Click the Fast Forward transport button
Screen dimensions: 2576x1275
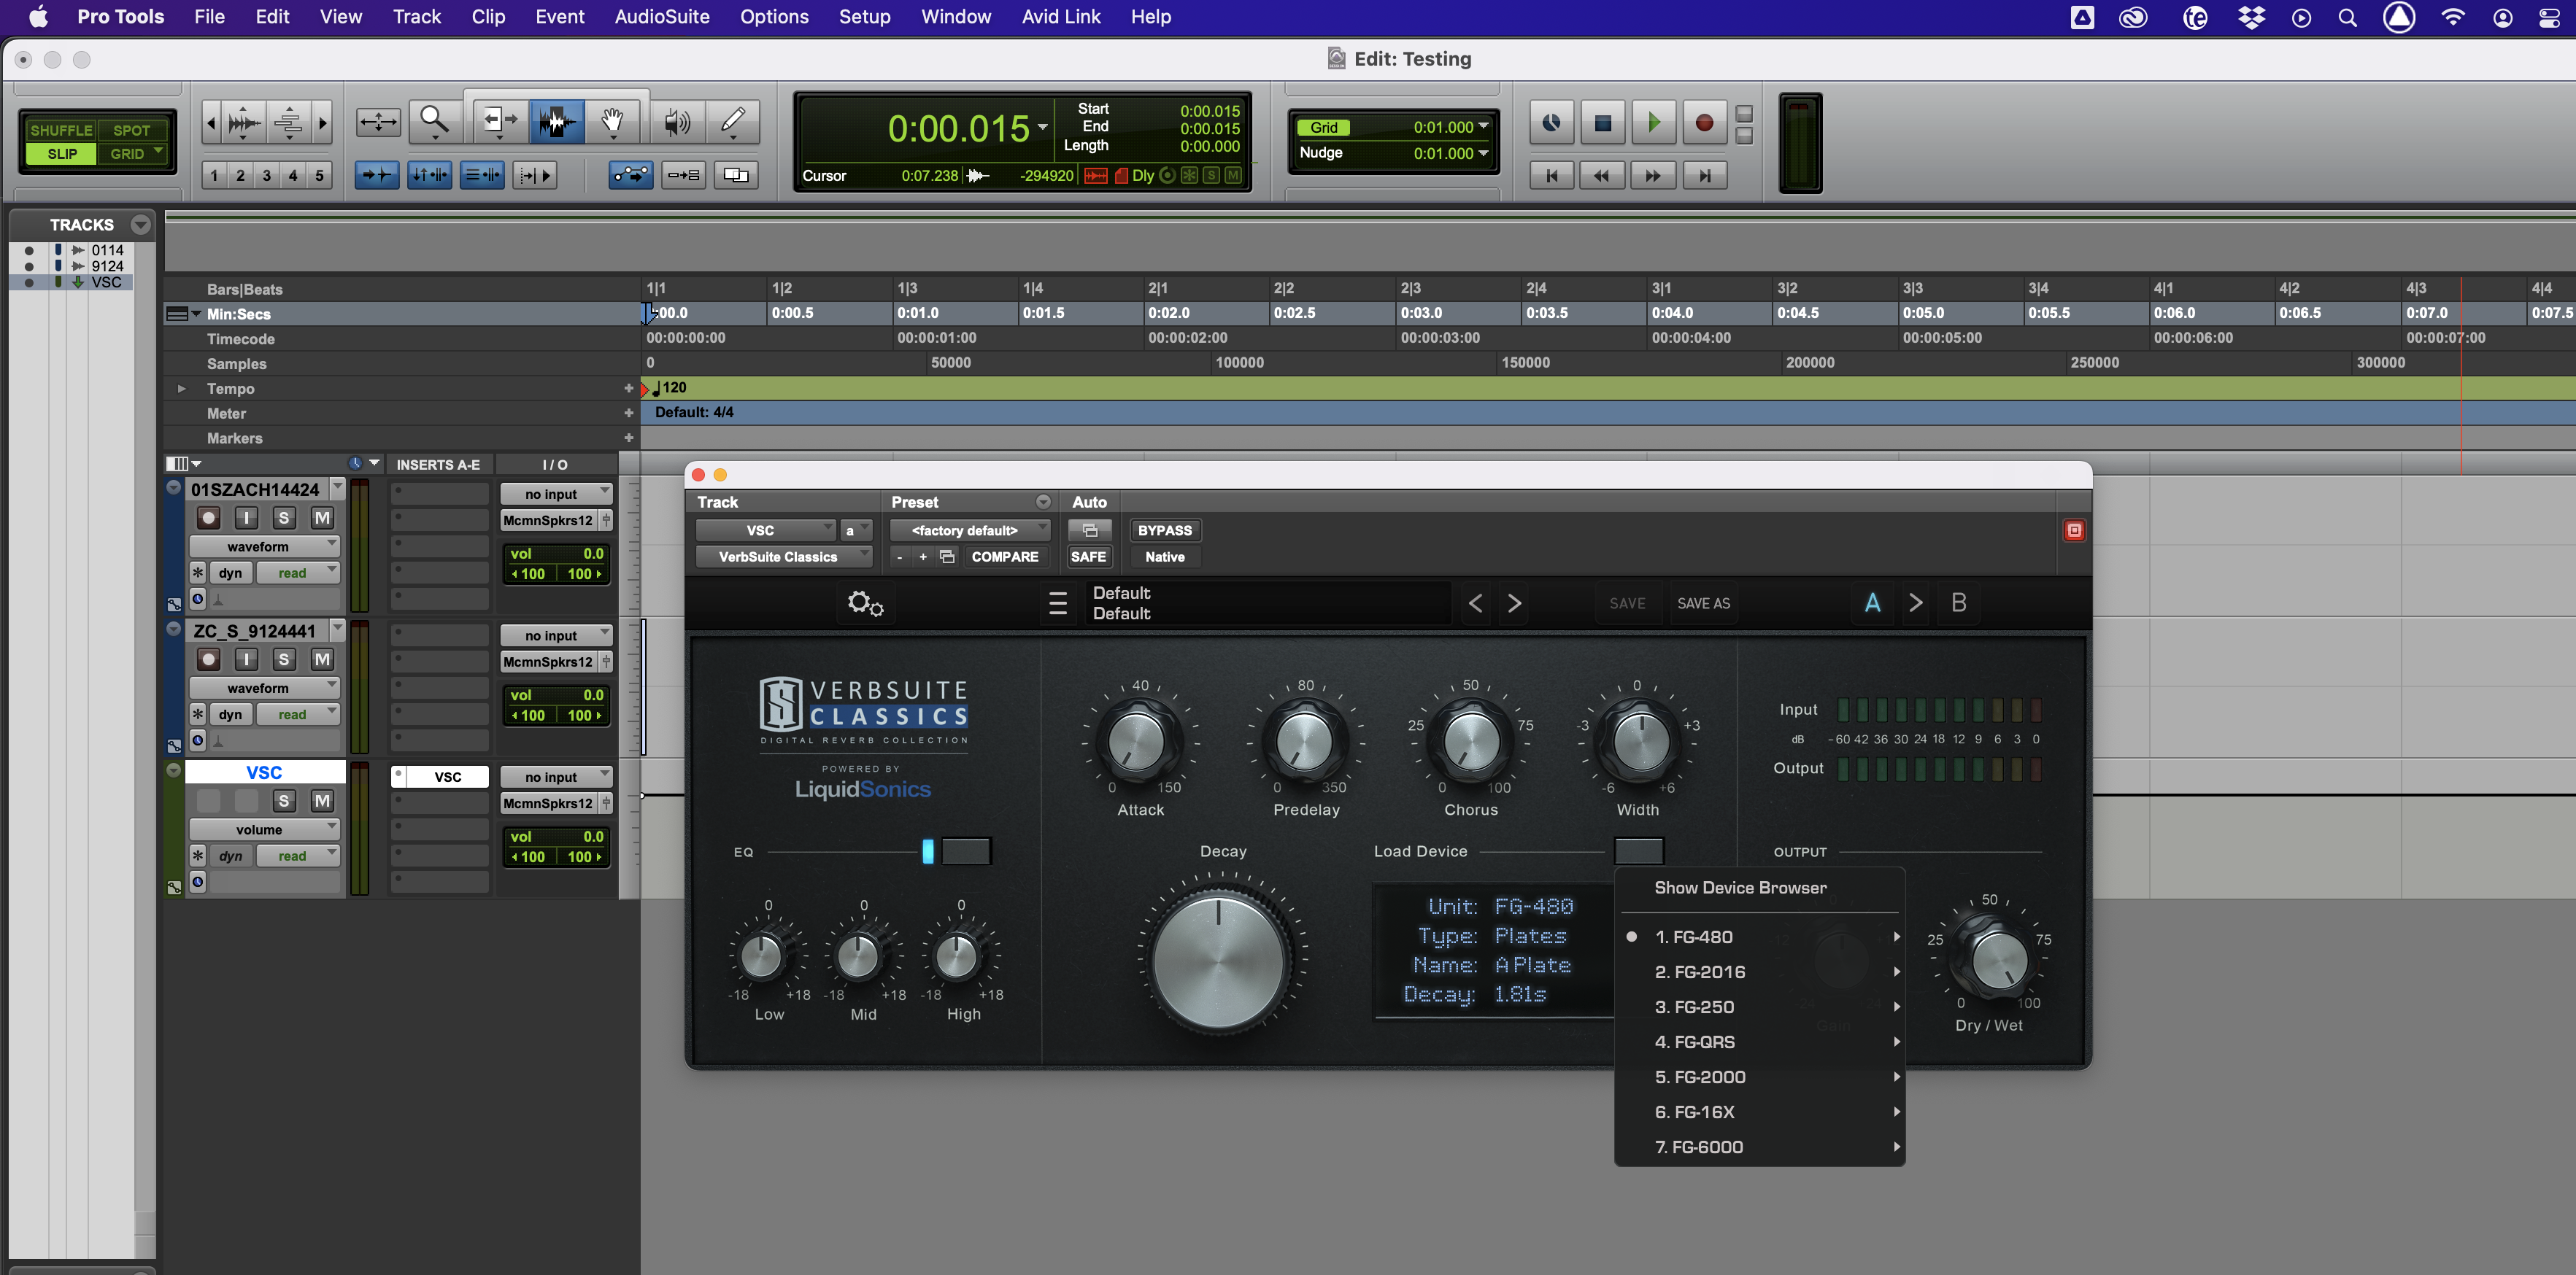pyautogui.click(x=1653, y=176)
